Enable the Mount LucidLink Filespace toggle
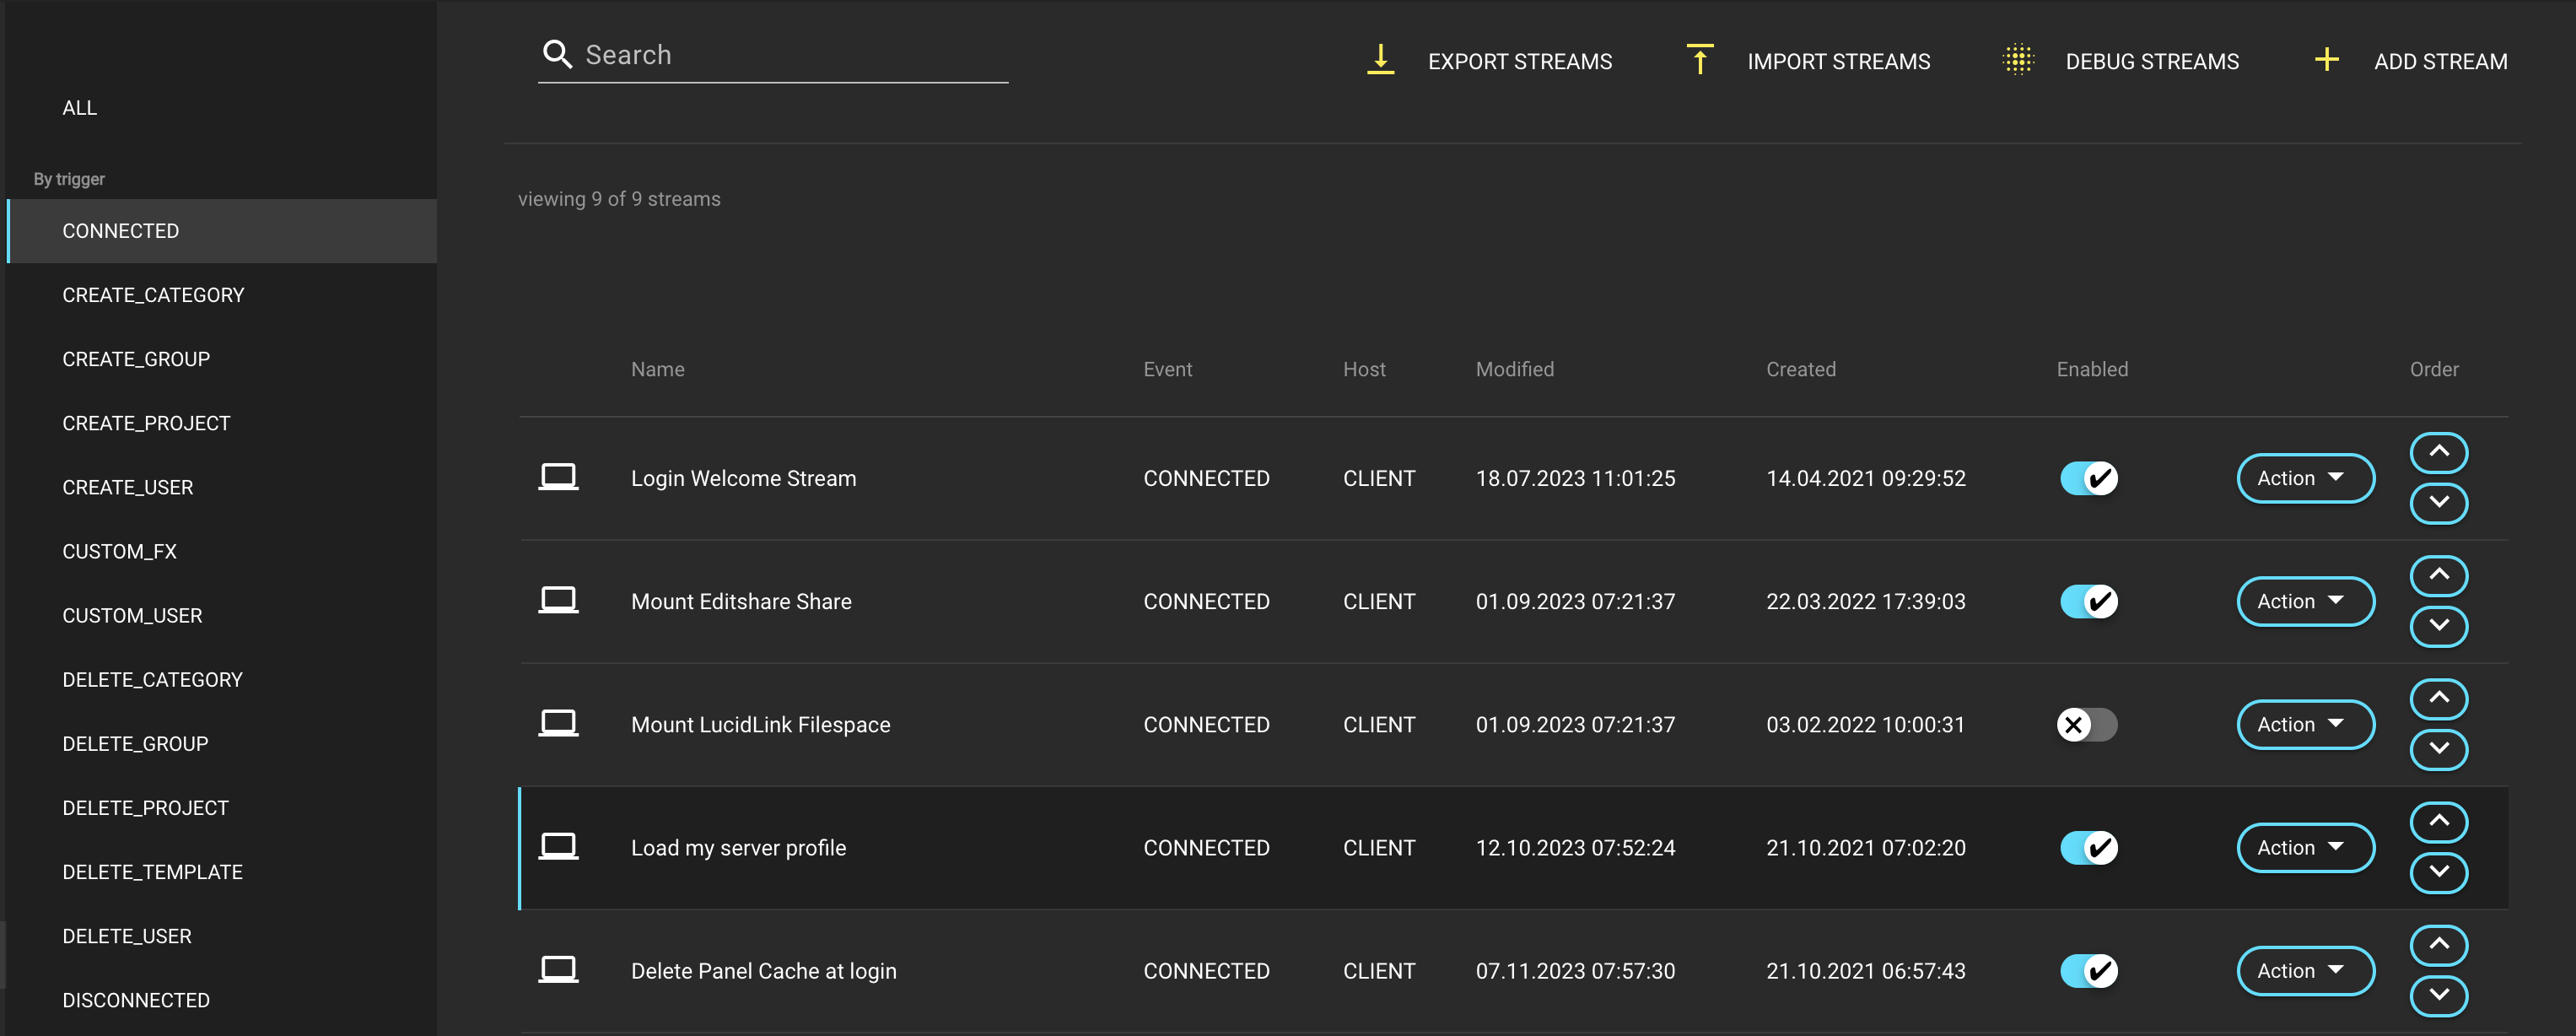 click(x=2088, y=724)
